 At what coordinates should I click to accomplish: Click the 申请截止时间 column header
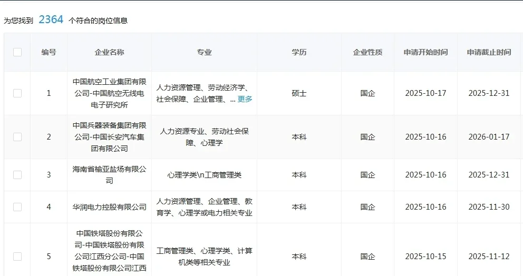point(489,52)
